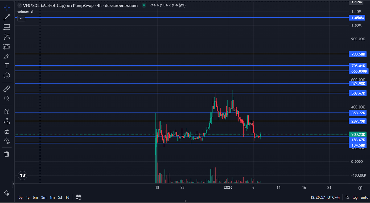
Task: Select the 358.22K horizontal line label
Action: click(x=358, y=113)
